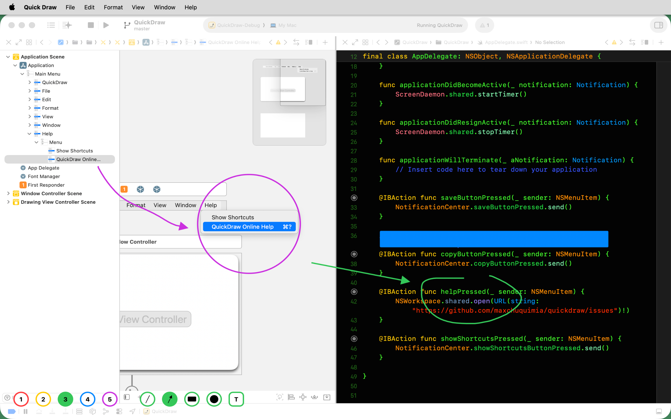Image resolution: width=671 pixels, height=419 pixels.
Task: Select the Arrow drawing tool
Action: (x=170, y=399)
